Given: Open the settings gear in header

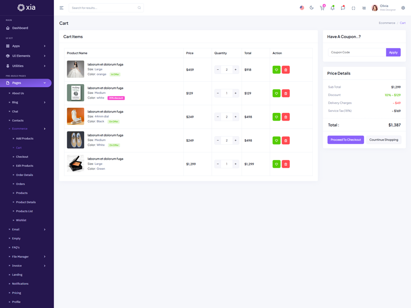Looking at the screenshot, I should 403,8.
